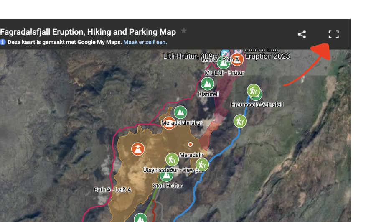Select the Útsýnisstaður viewpoint hiker marker
Image resolution: width=376 pixels, height=222 pixels.
tap(172, 159)
